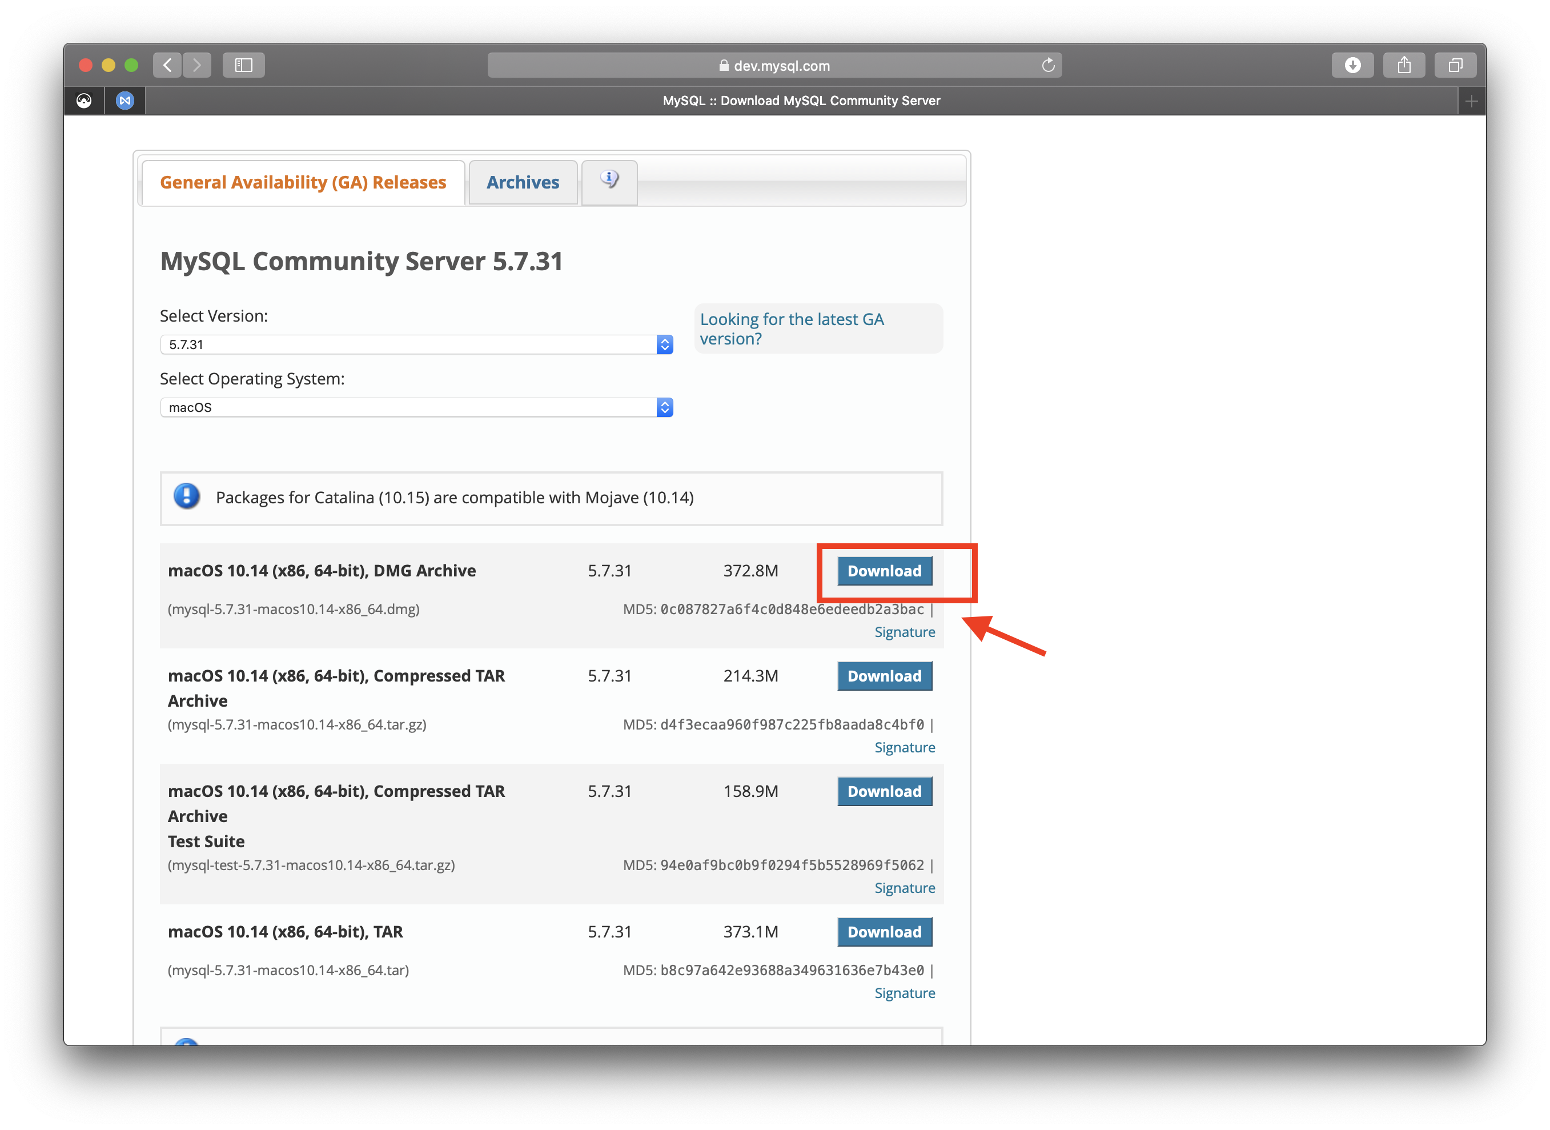Viewport: 1550px width, 1130px height.
Task: Click the 'Select Operating System:' label
Action: 252,379
